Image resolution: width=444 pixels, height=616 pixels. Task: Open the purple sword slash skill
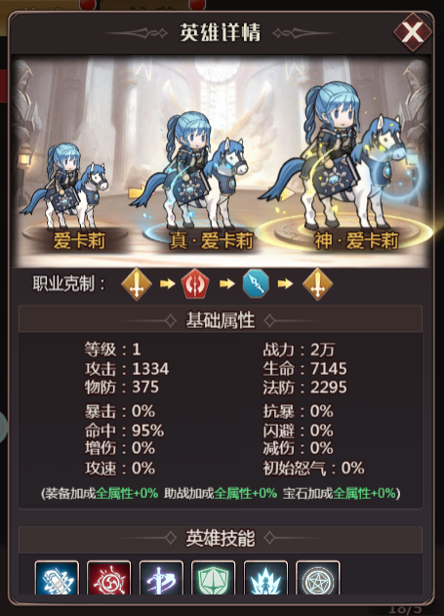[161, 578]
